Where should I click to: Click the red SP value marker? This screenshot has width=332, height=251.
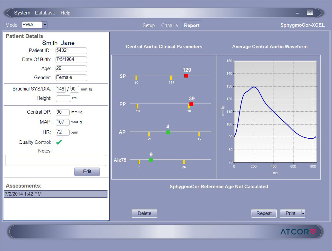pyautogui.click(x=186, y=76)
